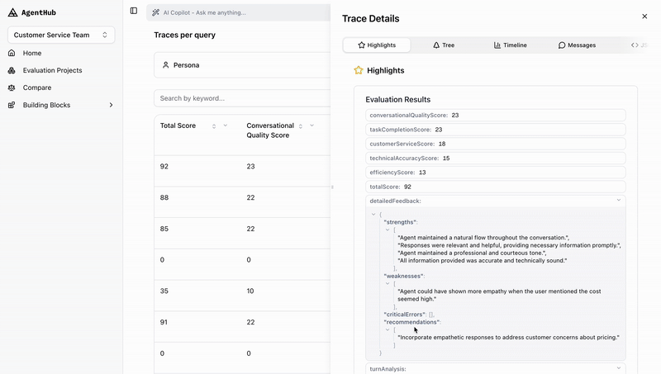Collapse the root JSON object

373,215
